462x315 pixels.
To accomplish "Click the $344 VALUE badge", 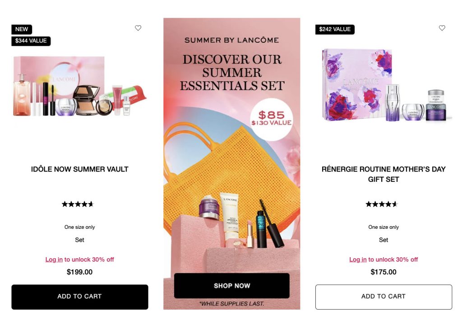I will point(31,41).
